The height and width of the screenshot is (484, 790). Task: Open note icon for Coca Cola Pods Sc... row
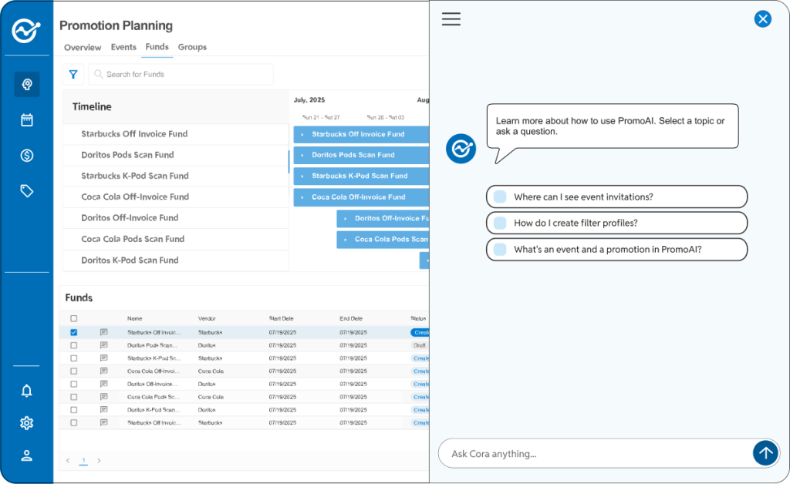pyautogui.click(x=104, y=396)
